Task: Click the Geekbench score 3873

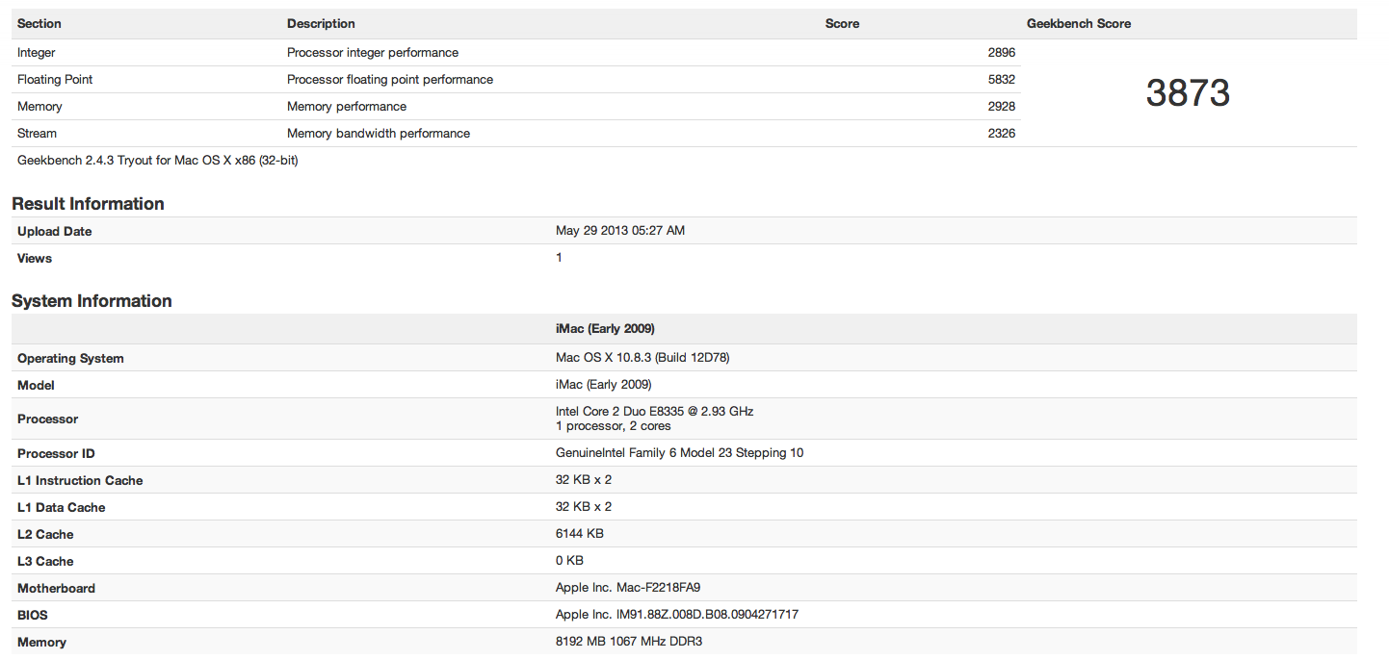Action: pyautogui.click(x=1188, y=93)
